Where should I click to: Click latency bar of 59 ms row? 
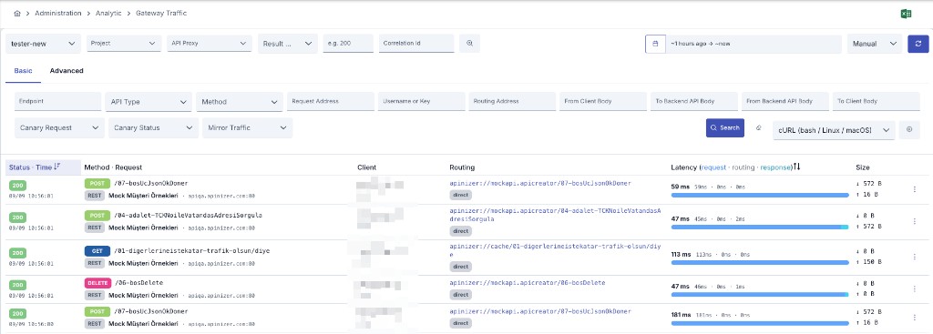coord(760,195)
